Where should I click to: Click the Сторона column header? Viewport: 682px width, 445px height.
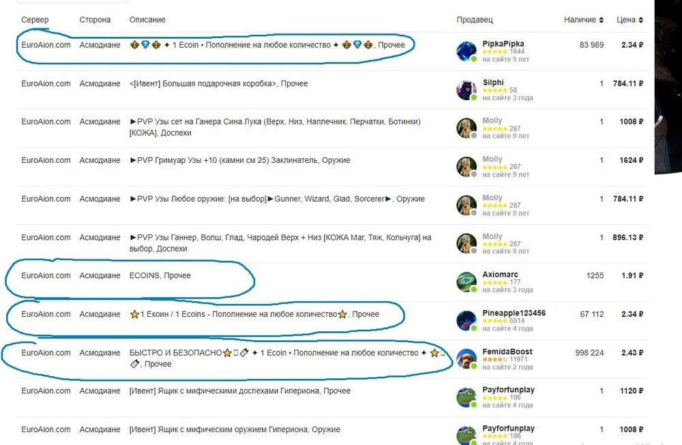coord(95,20)
